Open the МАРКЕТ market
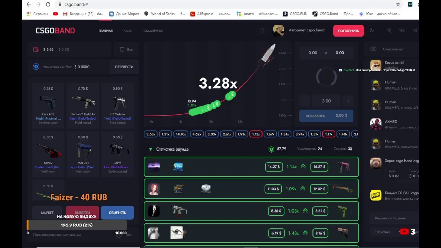This screenshot has width=441, height=248. pyautogui.click(x=47, y=213)
